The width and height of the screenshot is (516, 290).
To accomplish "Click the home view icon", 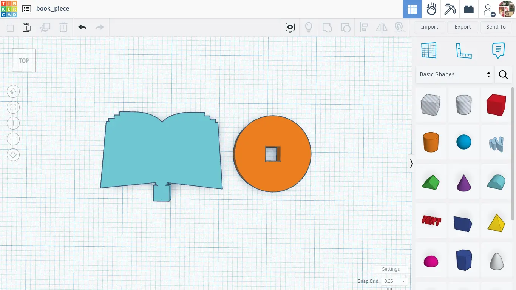I will [x=13, y=91].
